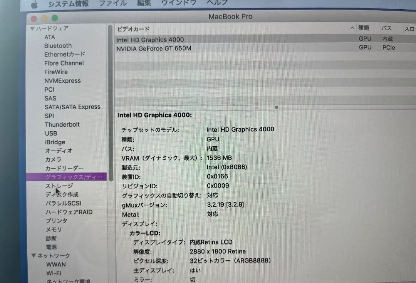Select the NVIDIA GeForce GT 650M row
The width and height of the screenshot is (416, 283).
pos(155,48)
